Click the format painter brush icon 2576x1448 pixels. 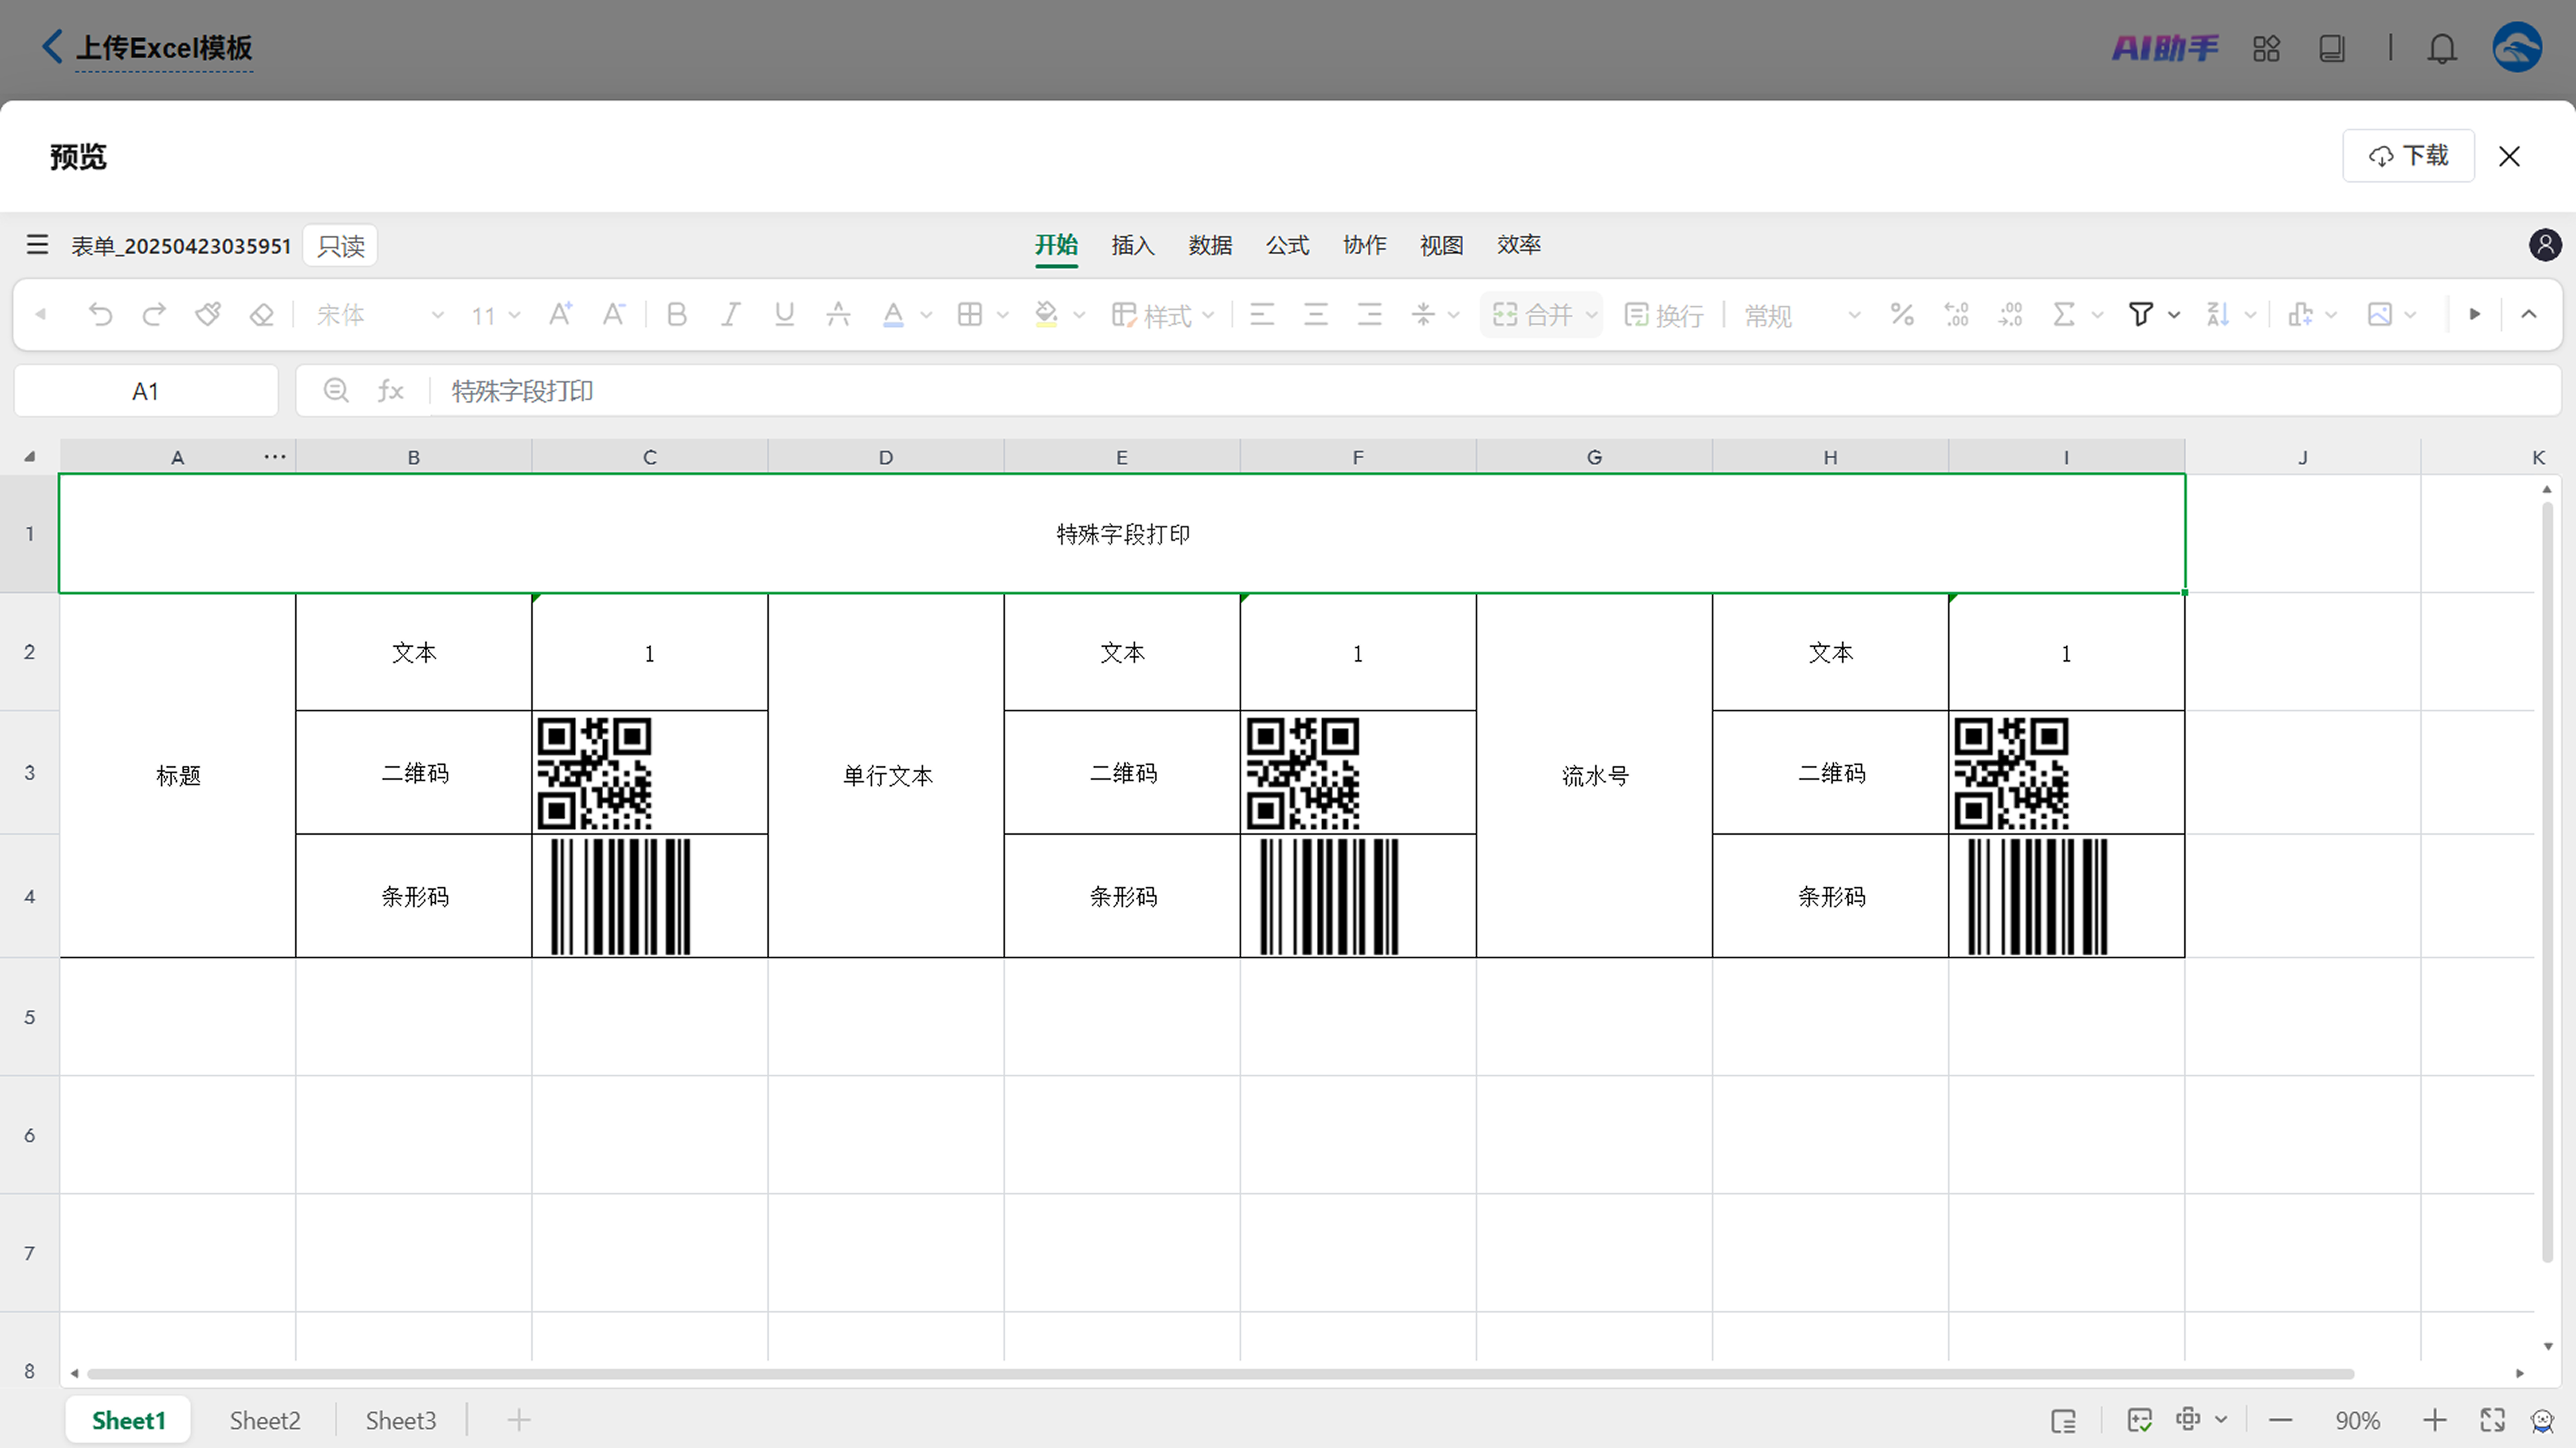tap(208, 315)
